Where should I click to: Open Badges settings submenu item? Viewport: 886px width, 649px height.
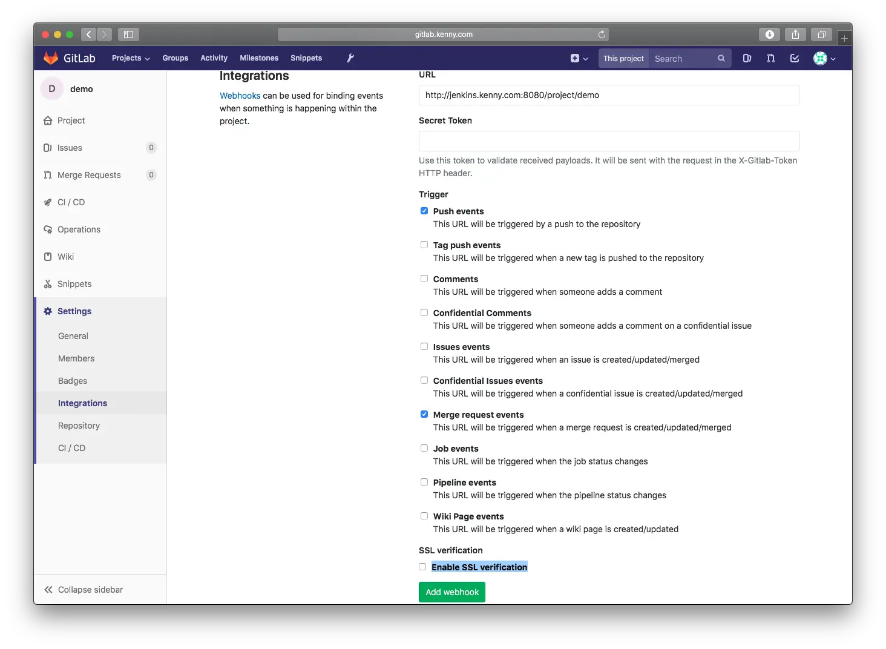tap(73, 381)
